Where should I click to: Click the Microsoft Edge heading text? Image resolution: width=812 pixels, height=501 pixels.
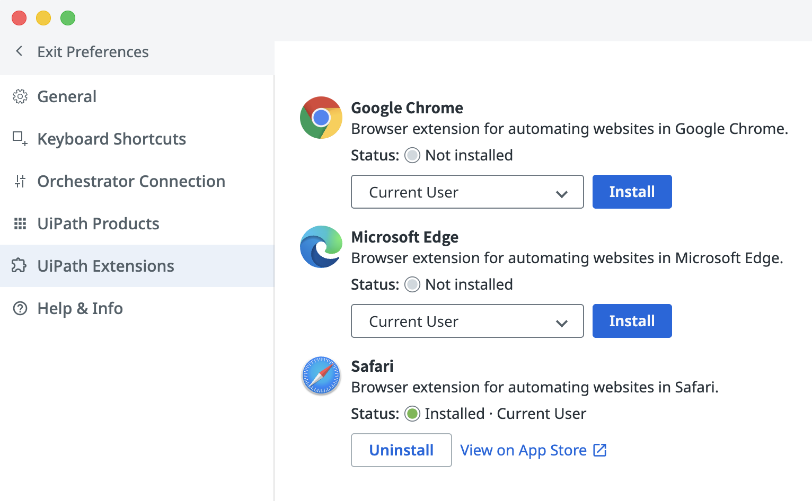pos(405,237)
